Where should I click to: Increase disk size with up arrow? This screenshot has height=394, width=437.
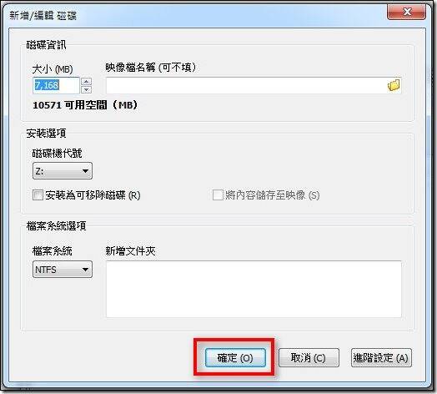pos(86,81)
